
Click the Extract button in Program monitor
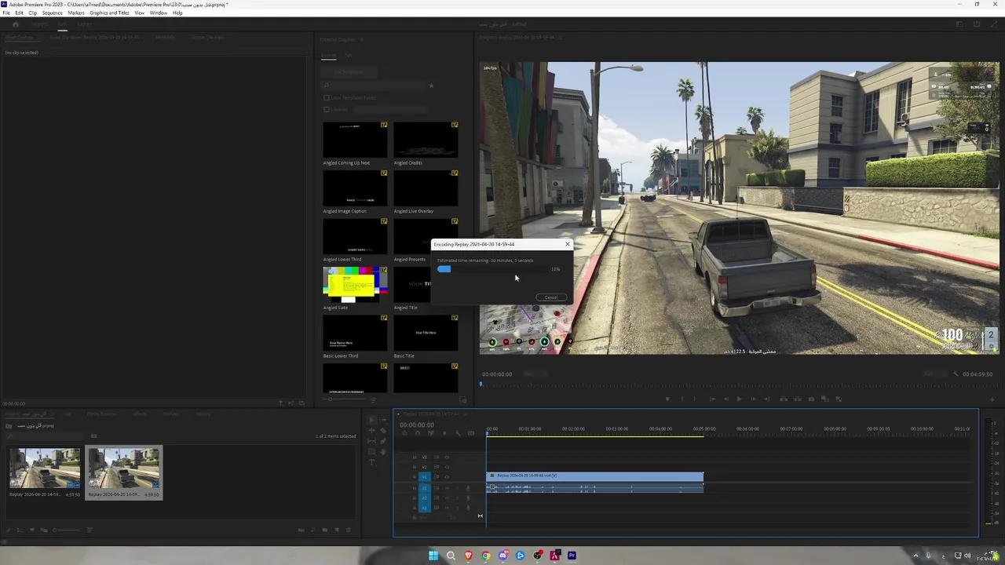[x=798, y=399]
